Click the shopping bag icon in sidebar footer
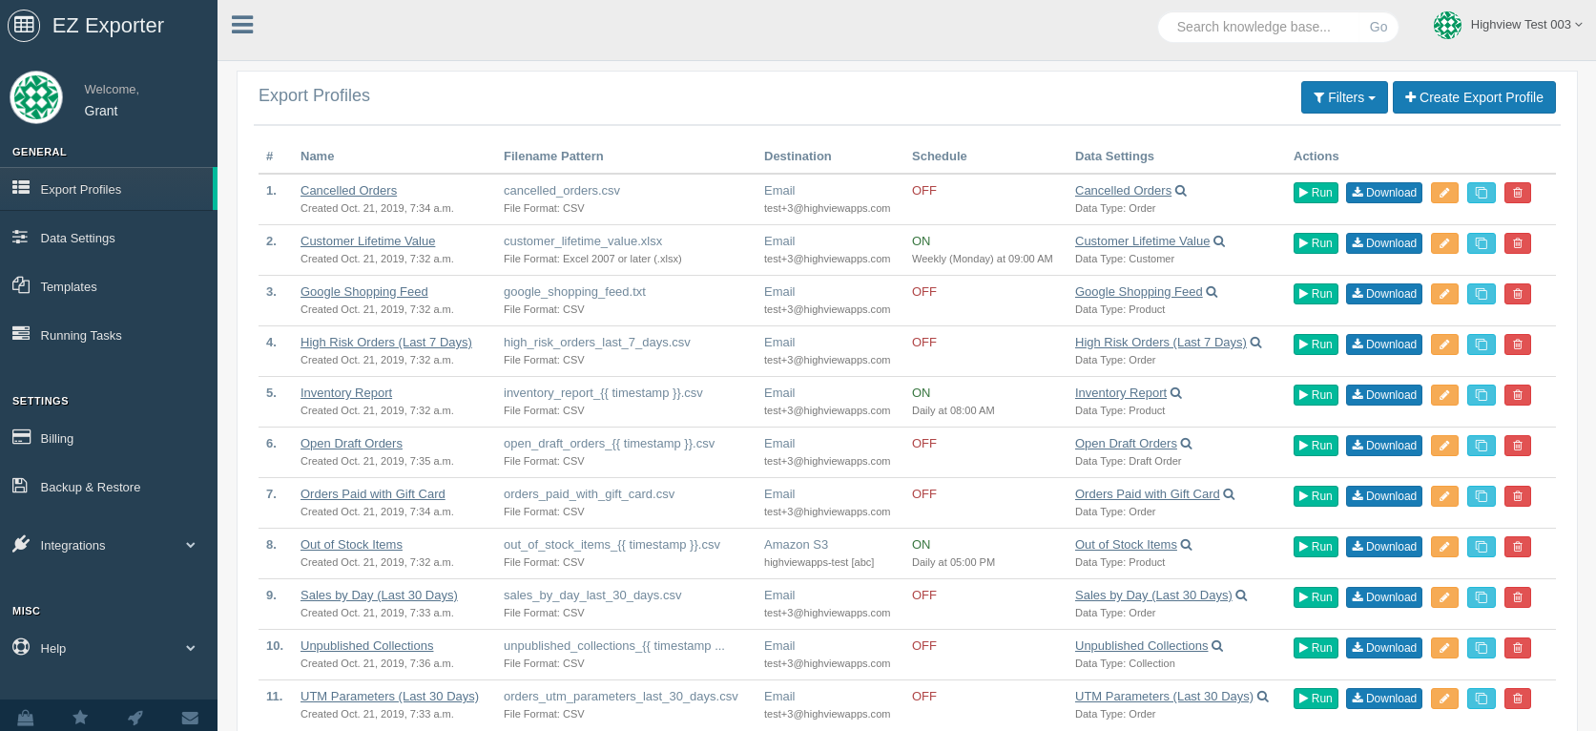This screenshot has height=731, width=1596. point(26,718)
